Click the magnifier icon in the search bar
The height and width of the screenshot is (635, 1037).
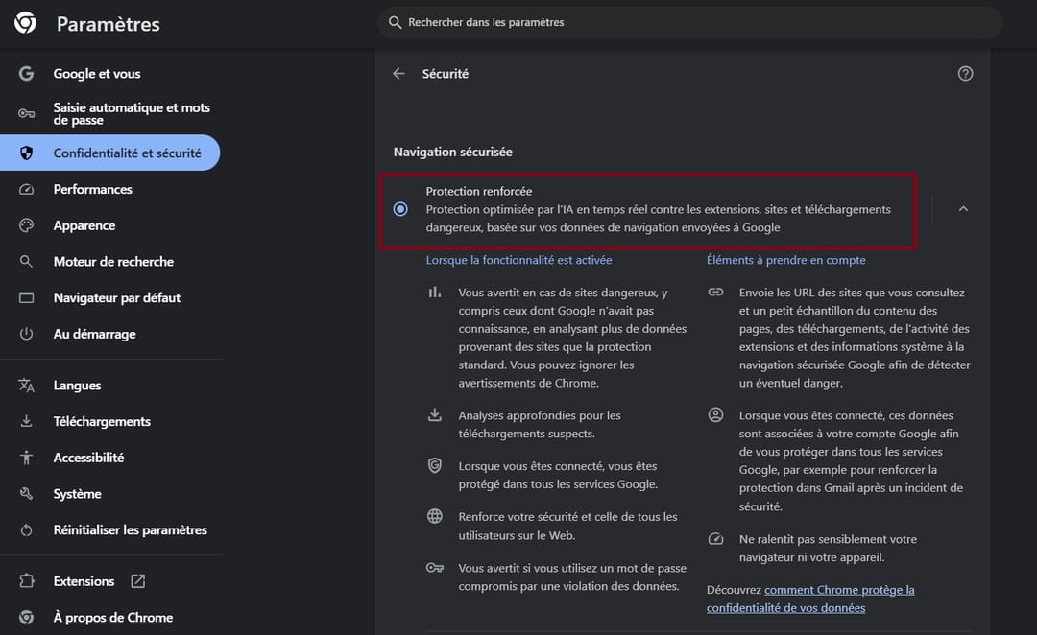395,22
